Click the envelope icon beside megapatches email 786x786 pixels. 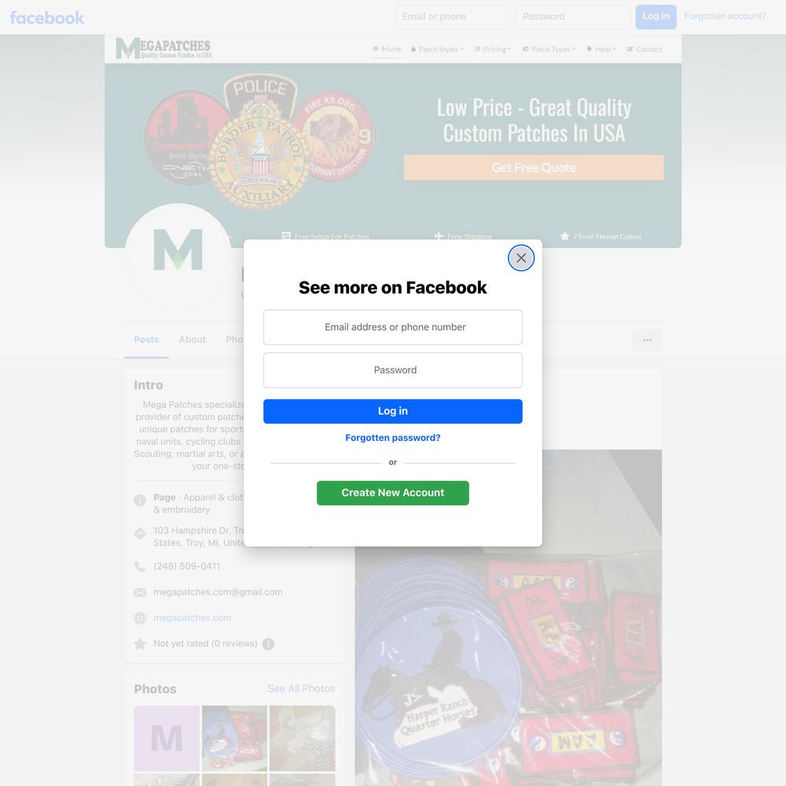(x=140, y=593)
